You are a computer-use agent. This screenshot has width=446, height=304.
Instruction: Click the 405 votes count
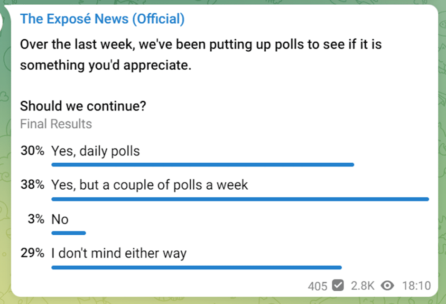tap(317, 286)
